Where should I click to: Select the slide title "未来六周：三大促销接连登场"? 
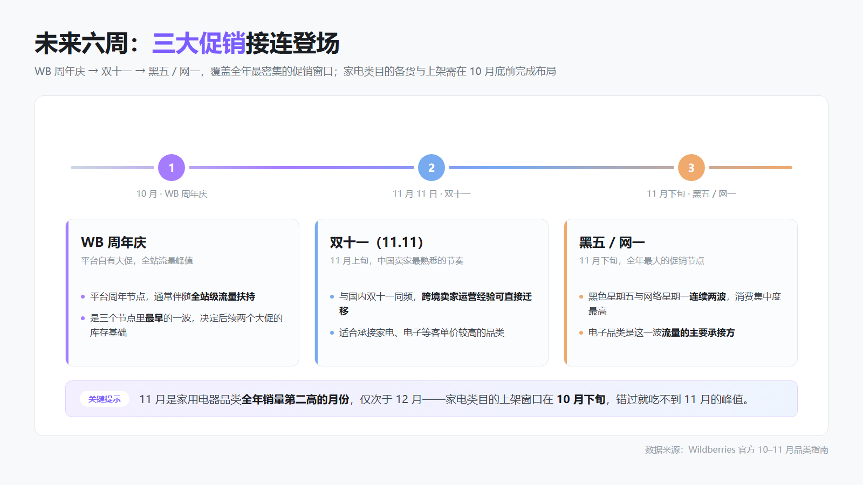(187, 43)
